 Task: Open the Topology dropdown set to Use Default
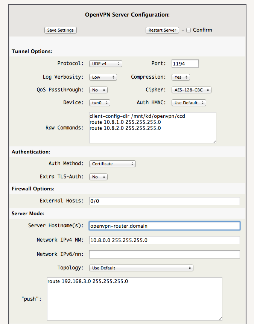(141, 268)
